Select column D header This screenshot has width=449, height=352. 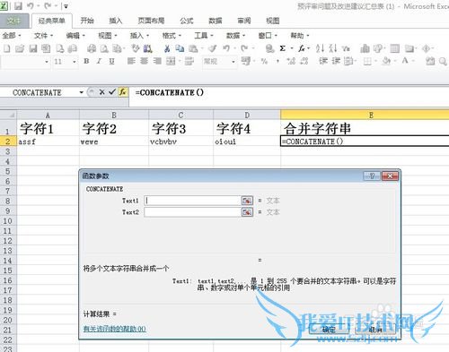[247, 115]
